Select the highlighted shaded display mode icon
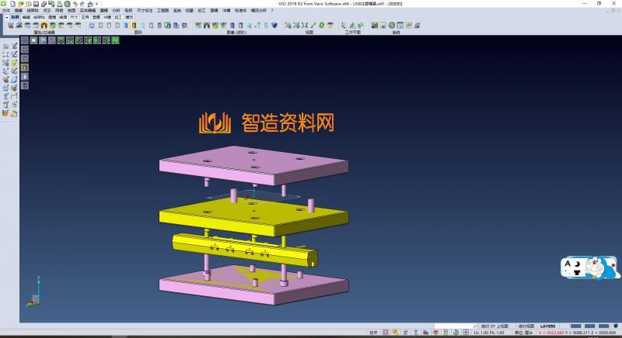The image size is (622, 338). coord(134,26)
